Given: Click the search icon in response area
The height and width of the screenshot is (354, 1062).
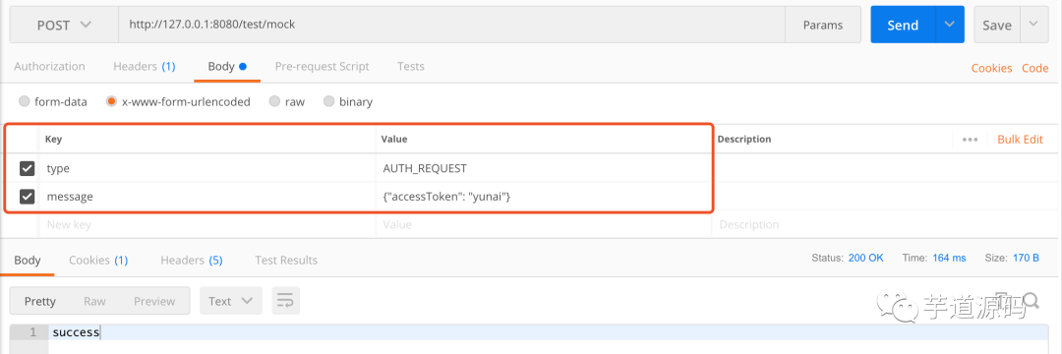Looking at the screenshot, I should click(1031, 299).
